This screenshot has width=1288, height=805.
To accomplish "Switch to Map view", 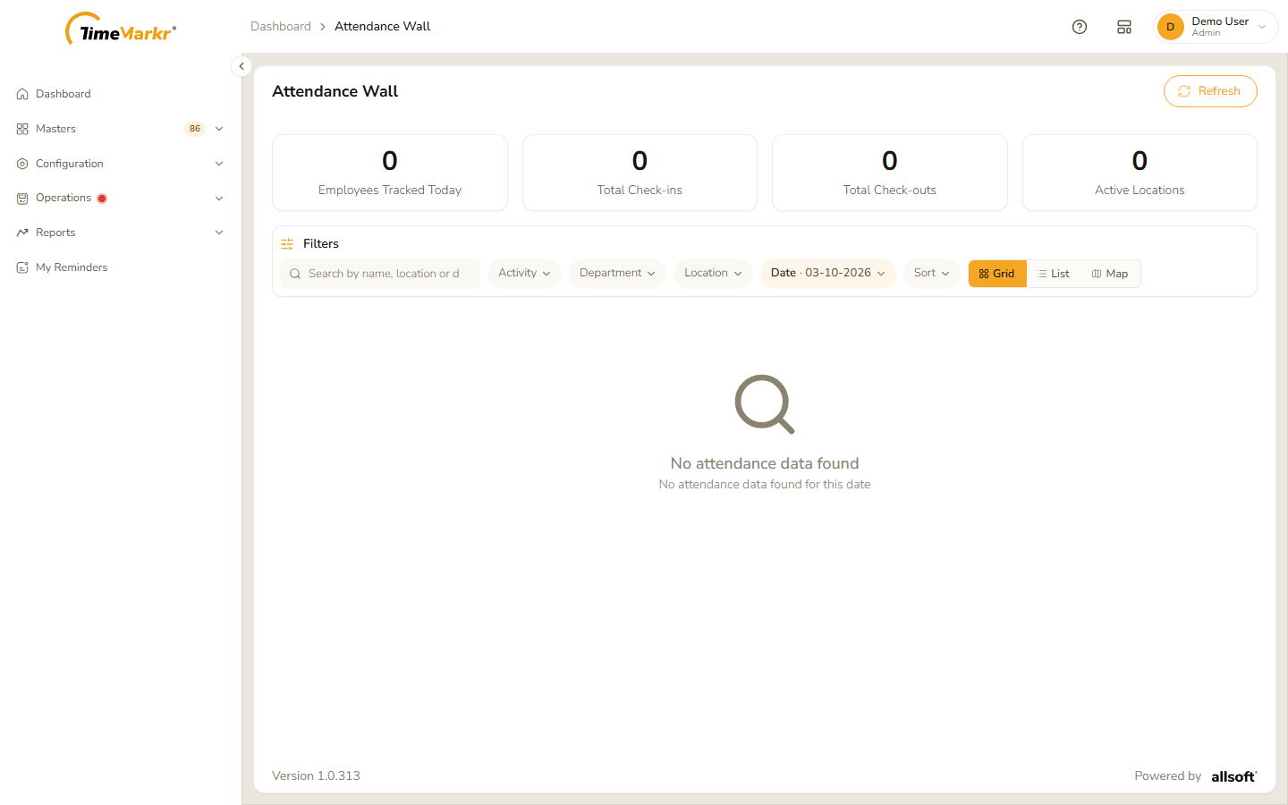I will click(x=1110, y=274).
